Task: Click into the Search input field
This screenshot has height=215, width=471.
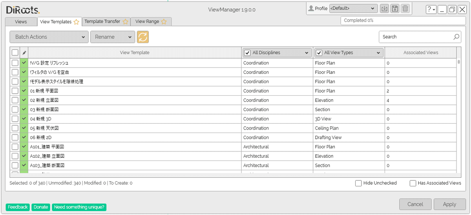Action: point(415,37)
